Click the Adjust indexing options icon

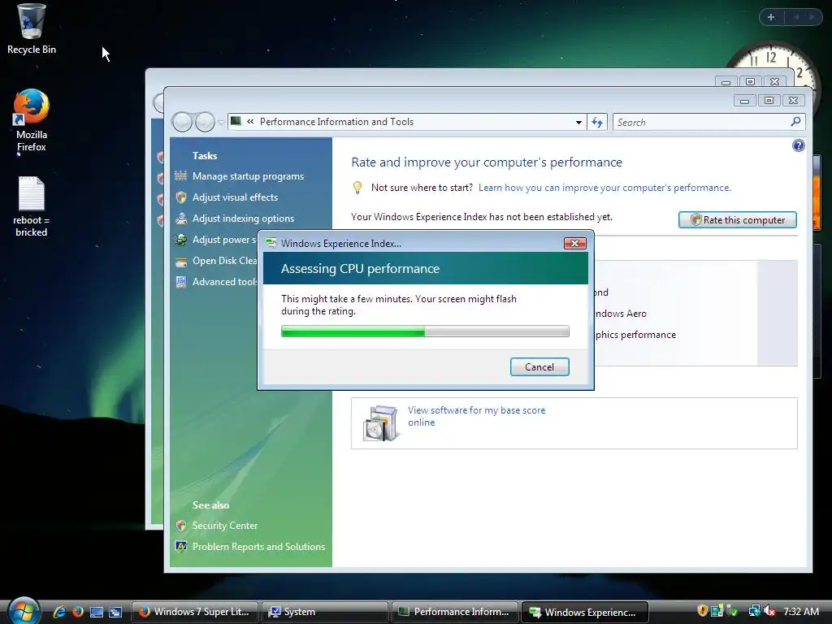[x=181, y=219]
